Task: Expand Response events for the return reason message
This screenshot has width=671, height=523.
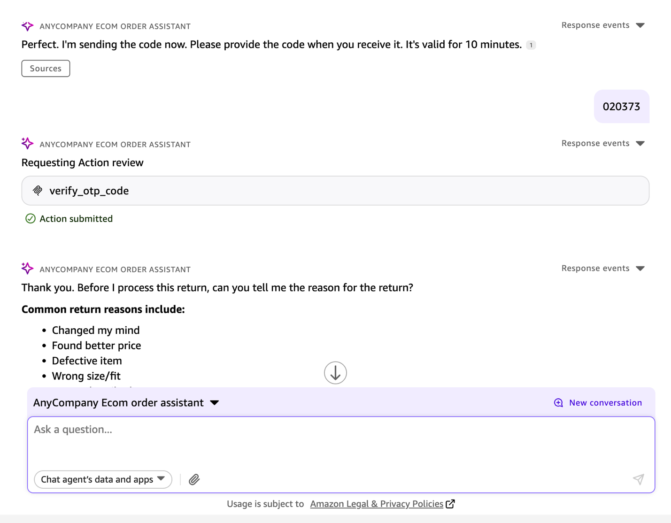Action: click(603, 268)
